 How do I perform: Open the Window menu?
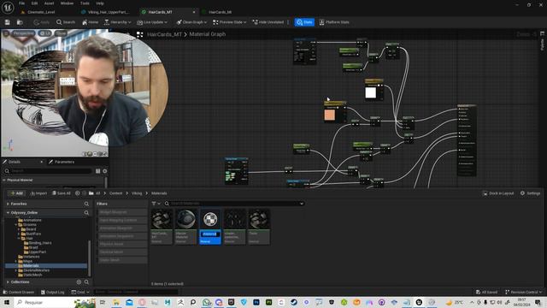[67, 3]
